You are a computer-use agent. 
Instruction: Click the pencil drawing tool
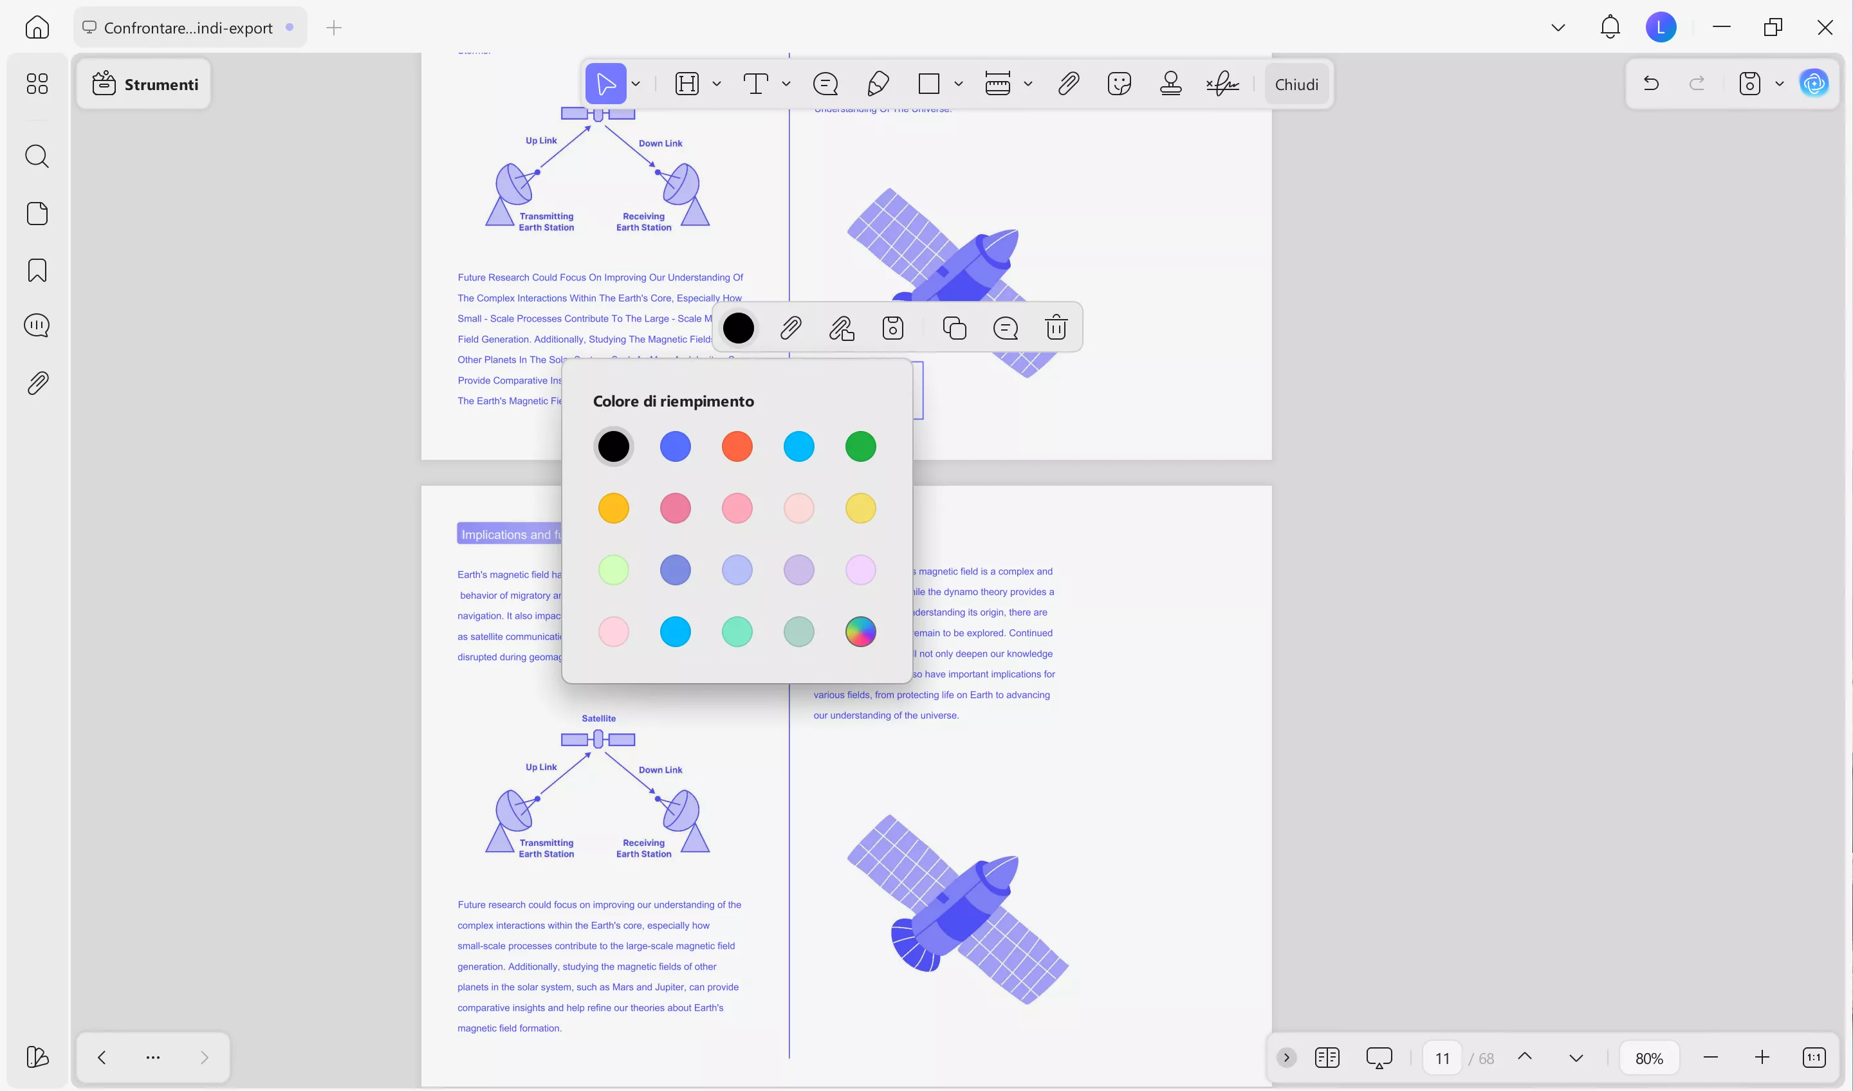tap(878, 84)
